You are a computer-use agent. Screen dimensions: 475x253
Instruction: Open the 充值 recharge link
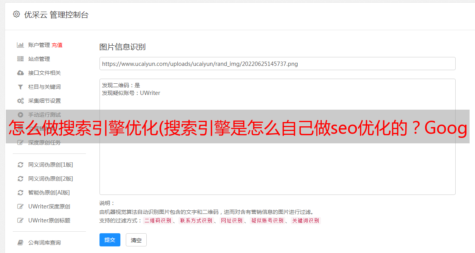[57, 45]
